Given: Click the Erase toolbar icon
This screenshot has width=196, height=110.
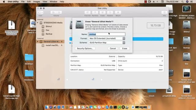Looking at the screenshot, I should point(103,12).
